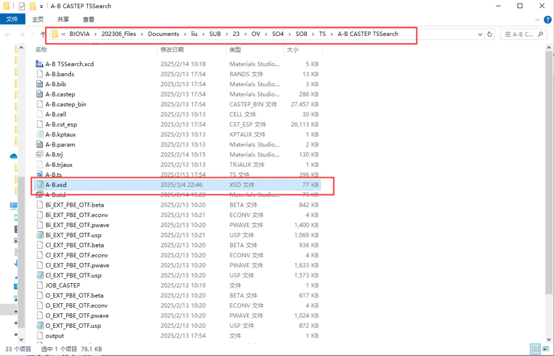Click the properties checkmark quick access icon

pos(22,6)
